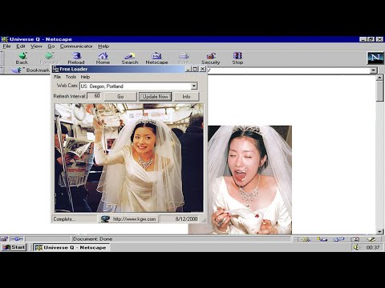The height and width of the screenshot is (288, 385).
Task: Click the webcam icon in Free Loader status bar
Action: tap(105, 219)
